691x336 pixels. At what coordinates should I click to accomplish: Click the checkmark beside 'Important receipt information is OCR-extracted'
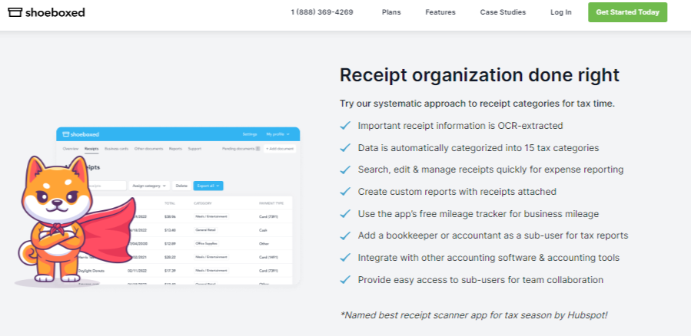(345, 126)
